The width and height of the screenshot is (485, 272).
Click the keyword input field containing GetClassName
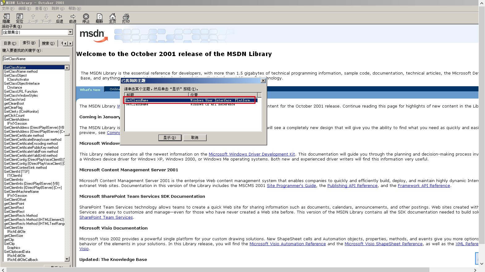pos(36,59)
